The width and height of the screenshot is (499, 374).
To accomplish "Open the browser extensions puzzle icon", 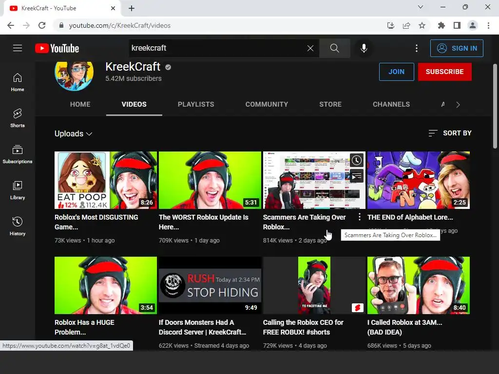I will [x=441, y=25].
